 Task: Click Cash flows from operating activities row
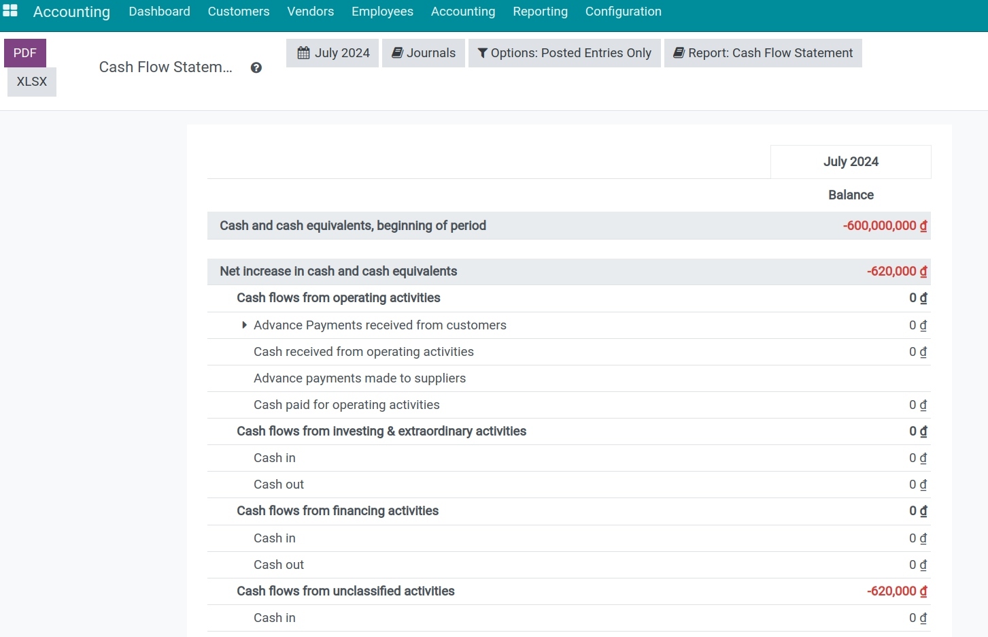pos(568,298)
